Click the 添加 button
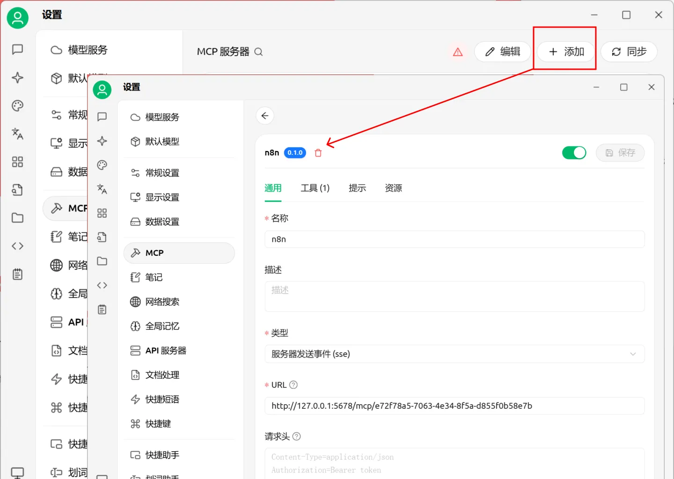This screenshot has width=674, height=479. point(566,51)
